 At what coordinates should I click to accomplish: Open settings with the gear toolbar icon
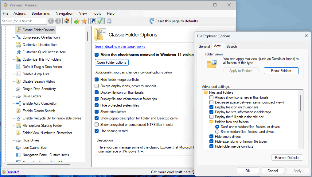109,21
